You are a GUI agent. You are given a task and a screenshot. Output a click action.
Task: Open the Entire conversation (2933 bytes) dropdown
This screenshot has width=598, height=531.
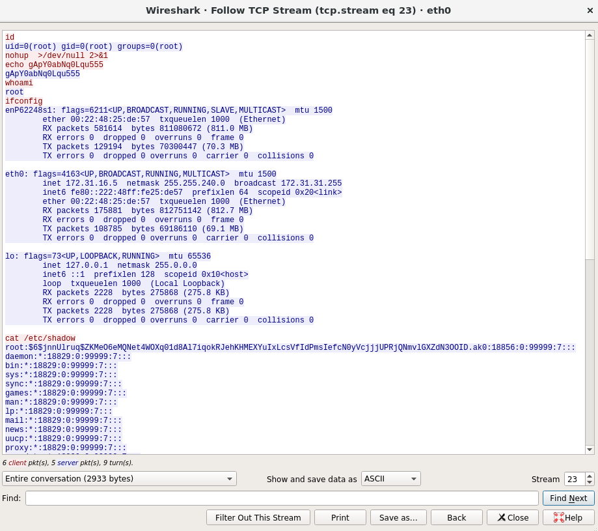tap(119, 479)
